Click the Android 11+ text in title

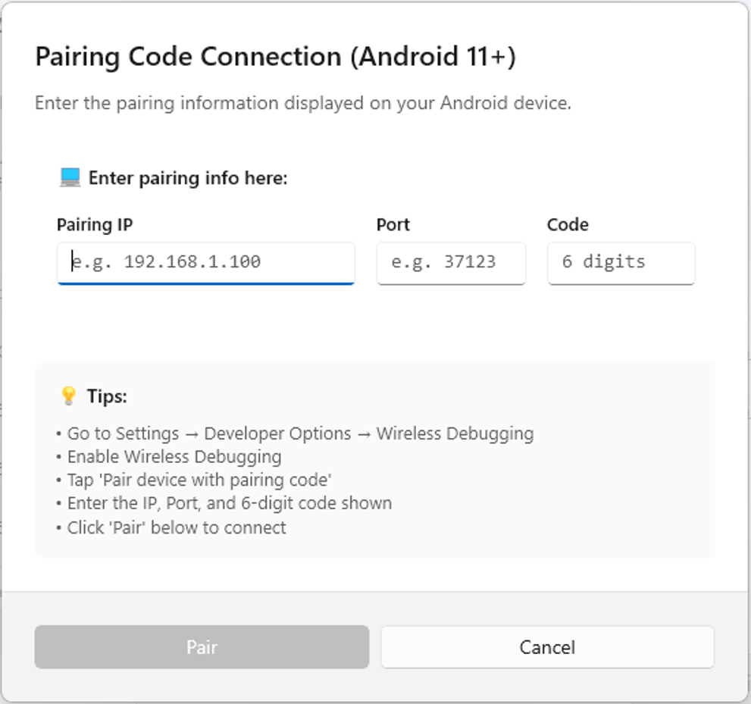[433, 58]
